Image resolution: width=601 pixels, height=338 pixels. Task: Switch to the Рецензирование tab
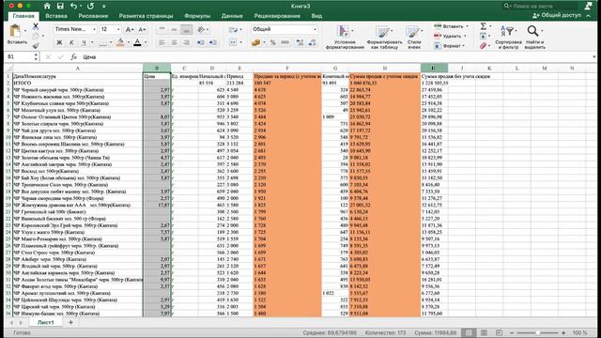point(277,16)
